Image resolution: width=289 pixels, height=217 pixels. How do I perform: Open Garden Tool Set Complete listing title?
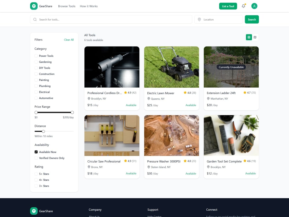(224, 161)
